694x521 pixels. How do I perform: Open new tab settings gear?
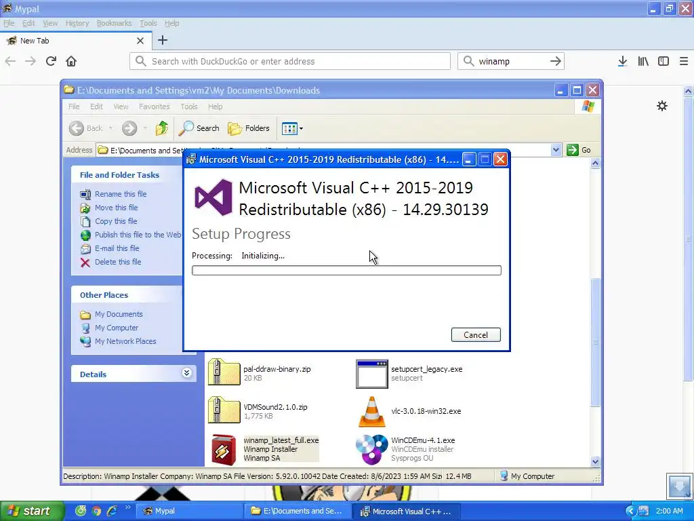[x=662, y=106]
